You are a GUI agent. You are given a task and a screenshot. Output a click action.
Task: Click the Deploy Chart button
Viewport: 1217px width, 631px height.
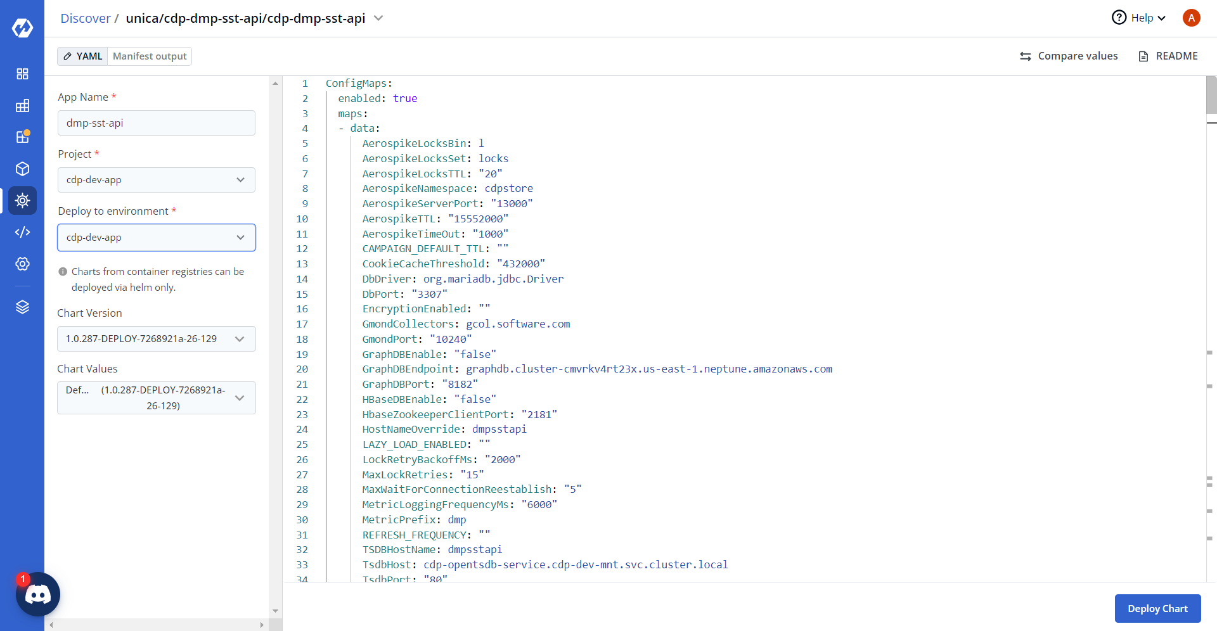click(x=1157, y=608)
